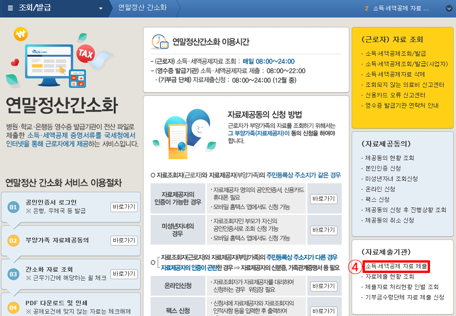Open 팩스 신청 link in 자료제공동의 panel
Viewport: 456px width, 316px height.
coord(378,200)
